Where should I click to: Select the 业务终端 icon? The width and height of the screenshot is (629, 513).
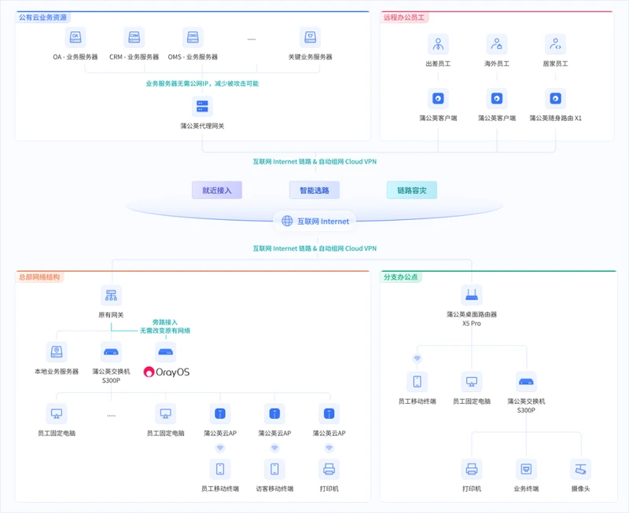526,469
